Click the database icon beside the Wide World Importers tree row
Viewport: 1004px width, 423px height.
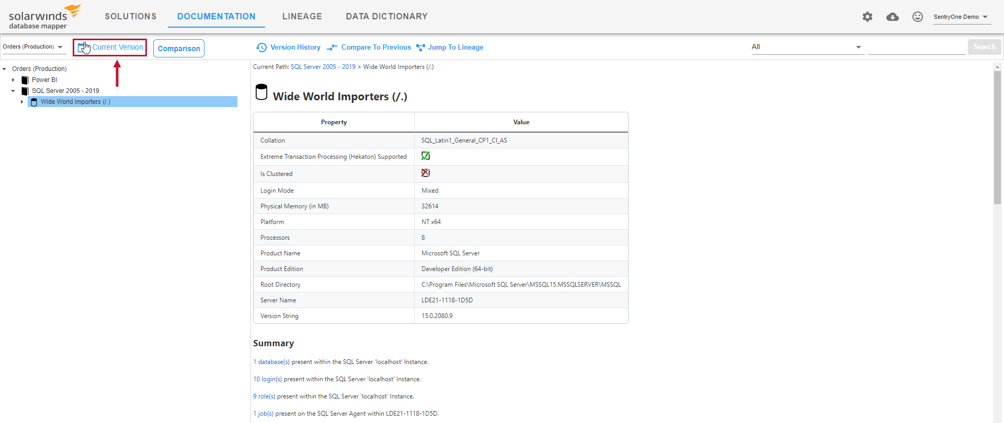pyautogui.click(x=34, y=102)
